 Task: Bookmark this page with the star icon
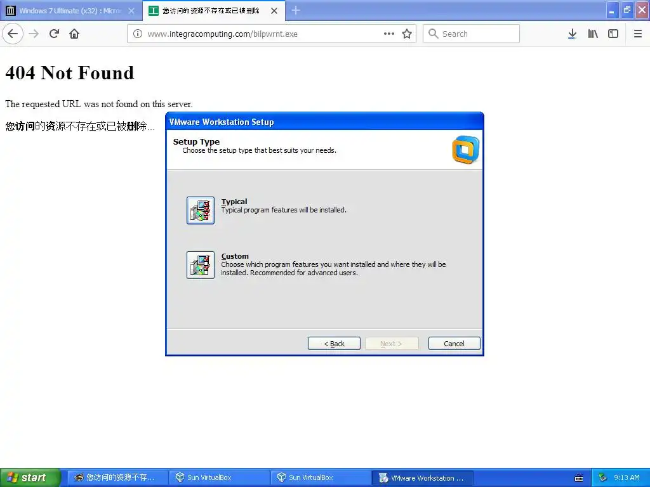click(x=407, y=34)
